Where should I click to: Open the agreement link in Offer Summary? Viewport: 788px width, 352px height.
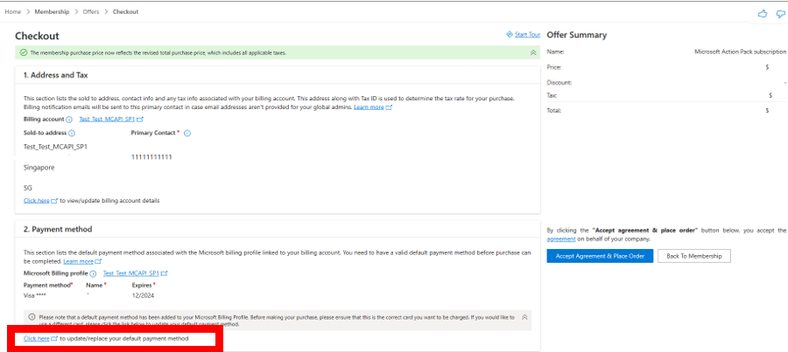coord(560,238)
